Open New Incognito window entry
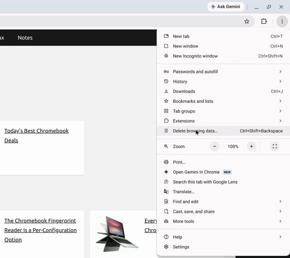290x258 pixels. (223, 56)
